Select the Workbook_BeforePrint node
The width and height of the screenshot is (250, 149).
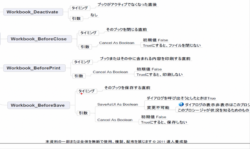pos(34,68)
